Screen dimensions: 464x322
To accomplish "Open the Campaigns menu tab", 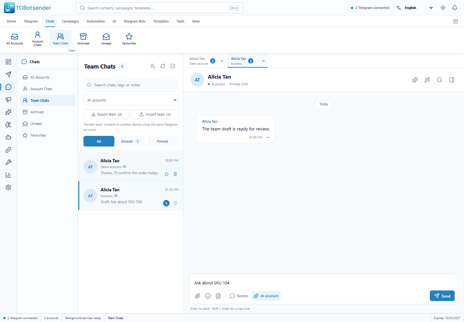I will [x=70, y=21].
